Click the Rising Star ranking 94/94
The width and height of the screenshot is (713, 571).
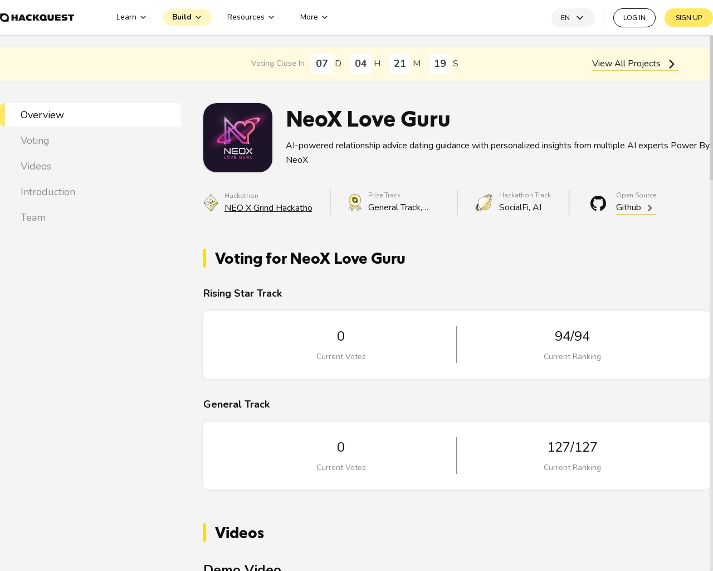point(572,336)
